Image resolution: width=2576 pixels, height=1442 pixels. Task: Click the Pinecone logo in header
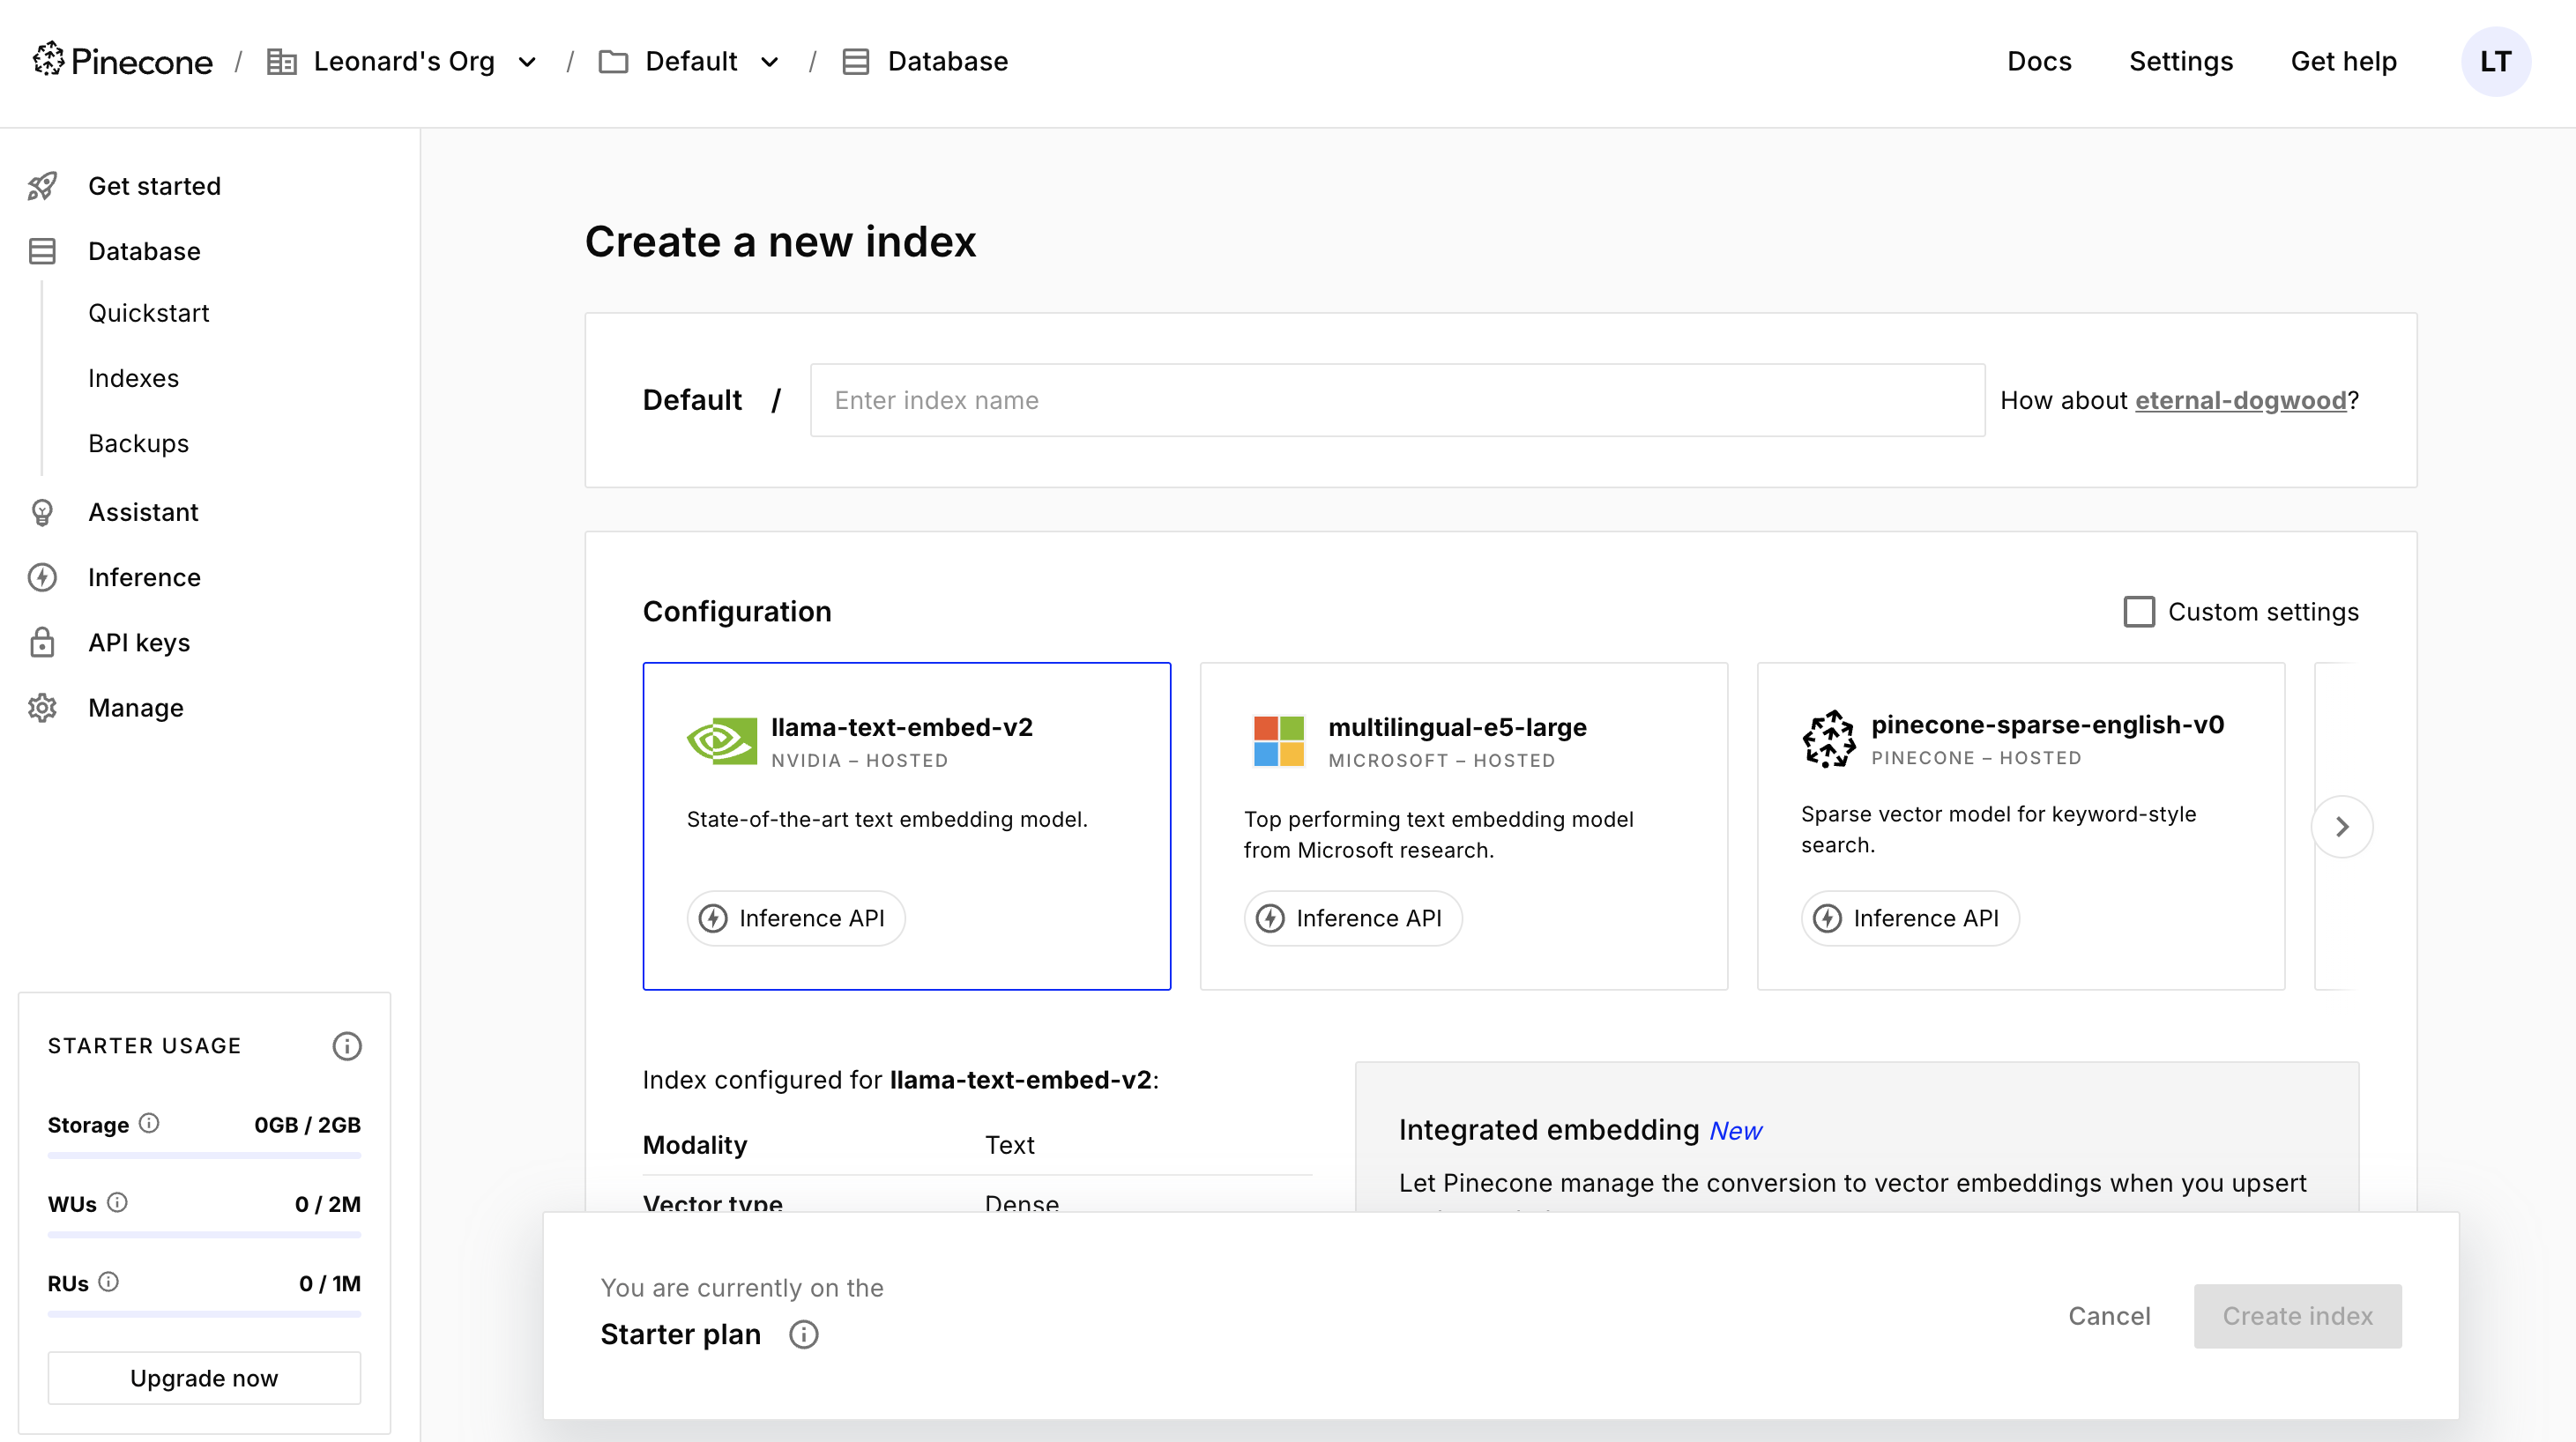click(x=122, y=61)
